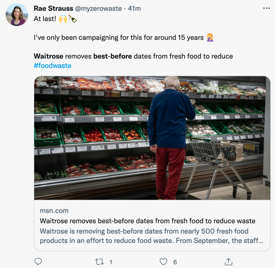Open the "Waitrose removes best-before dates" card headline

coord(148,221)
